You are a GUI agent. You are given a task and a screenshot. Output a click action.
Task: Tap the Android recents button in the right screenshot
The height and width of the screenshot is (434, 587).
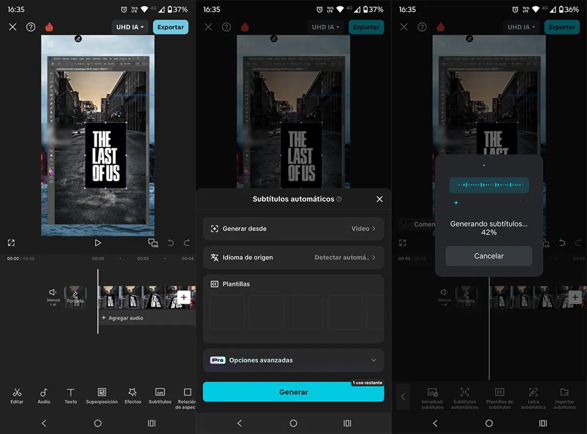coord(543,423)
